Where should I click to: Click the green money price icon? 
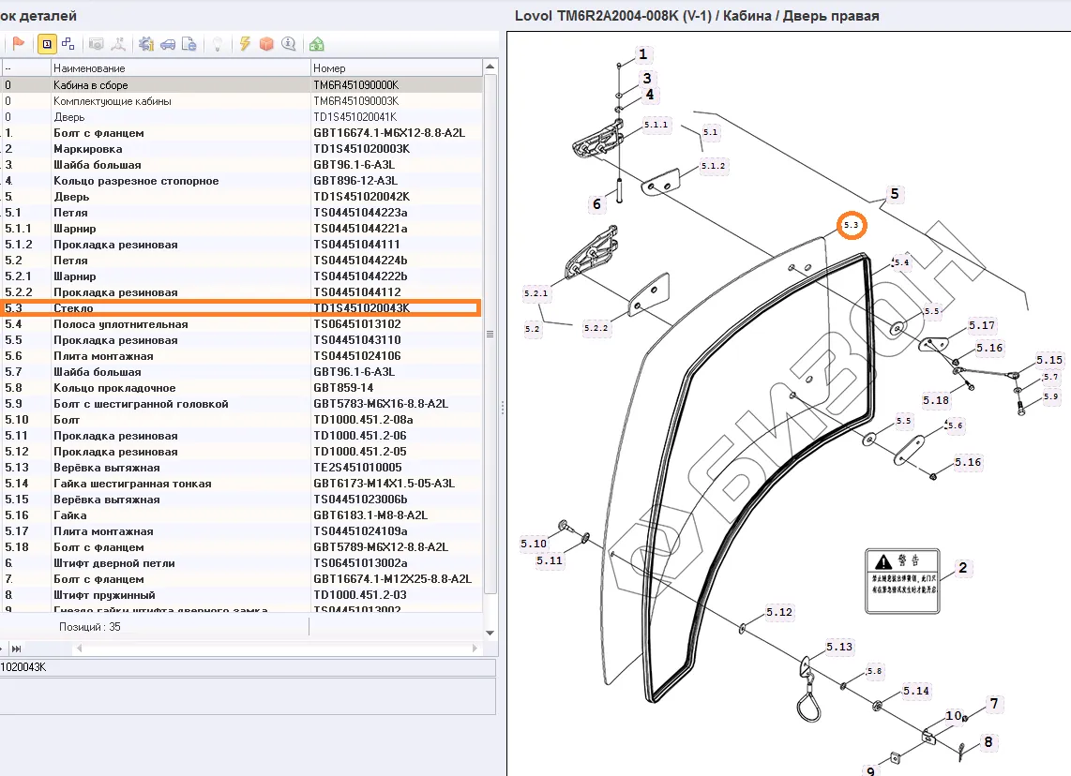(317, 44)
